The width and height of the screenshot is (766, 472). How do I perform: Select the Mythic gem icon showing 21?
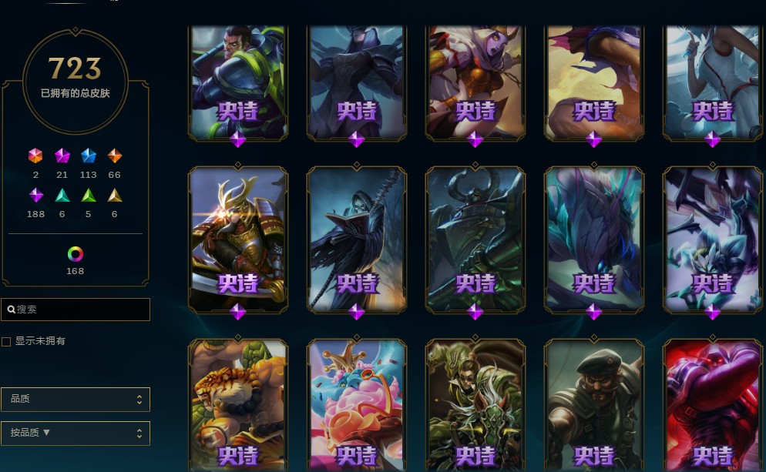(62, 156)
